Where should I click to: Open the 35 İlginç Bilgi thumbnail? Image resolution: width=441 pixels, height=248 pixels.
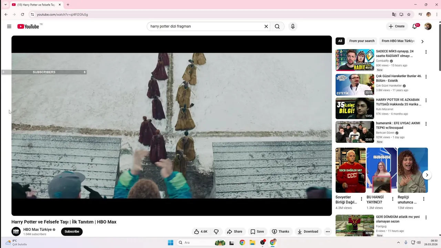(x=355, y=108)
